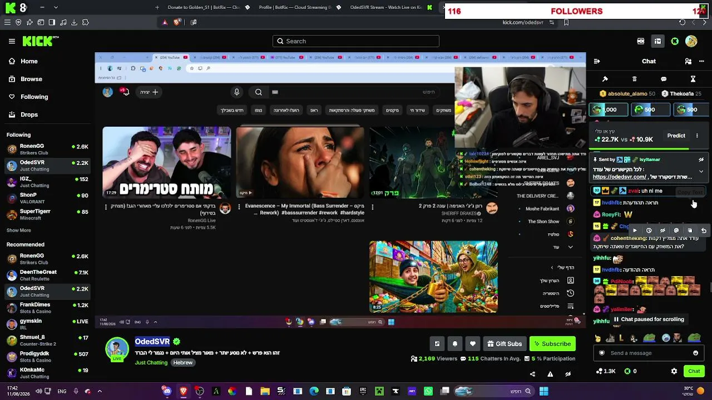Click the crossed-eye hide icon below stream
The height and width of the screenshot is (400, 712).
pyautogui.click(x=568, y=374)
